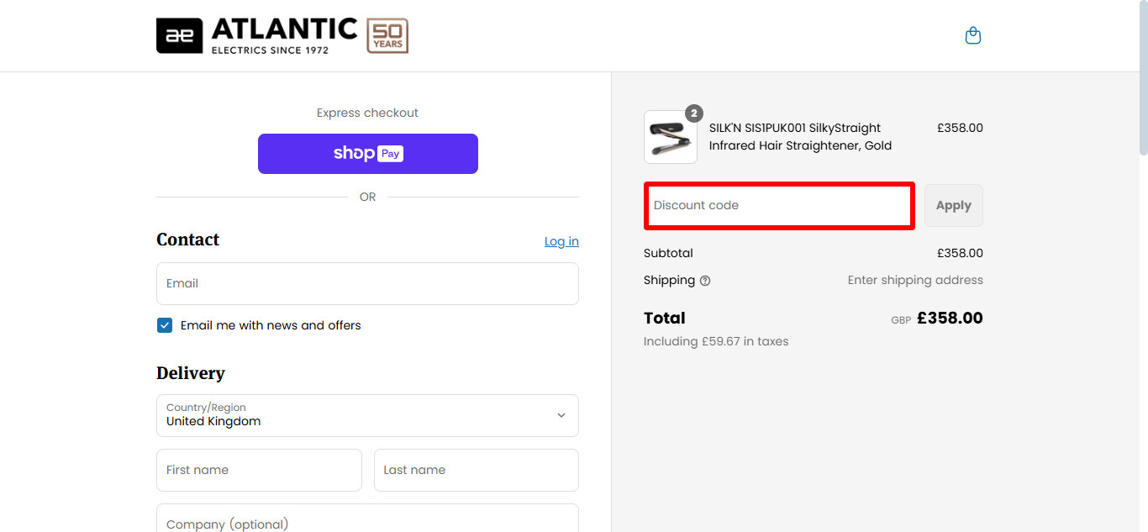Focus the Last name field
The image size is (1148, 532).
point(477,470)
